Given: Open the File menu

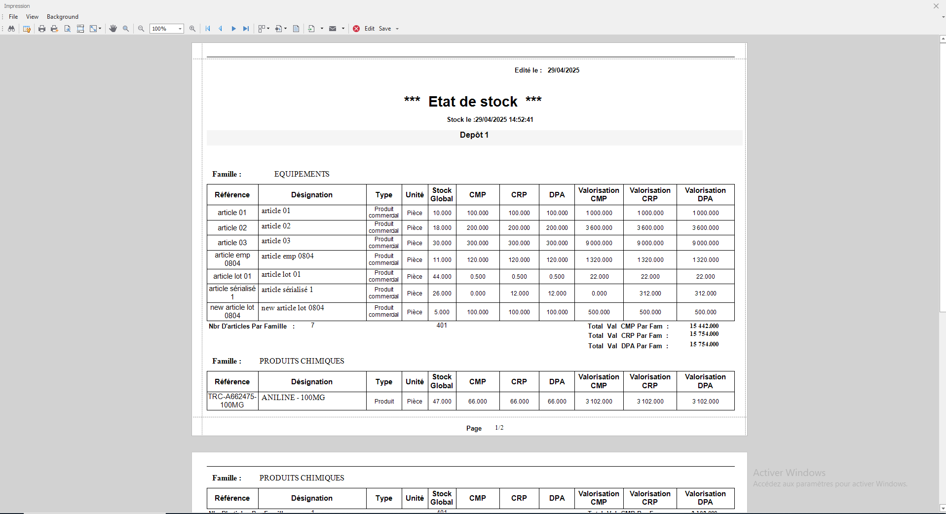Looking at the screenshot, I should point(13,17).
